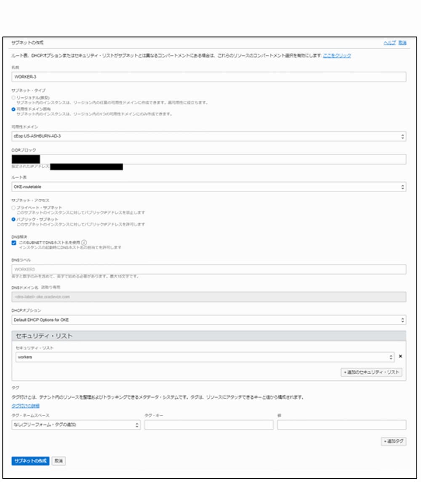
Task: Open the Default DHCP Options for OKE dropdown
Action: click(x=209, y=320)
